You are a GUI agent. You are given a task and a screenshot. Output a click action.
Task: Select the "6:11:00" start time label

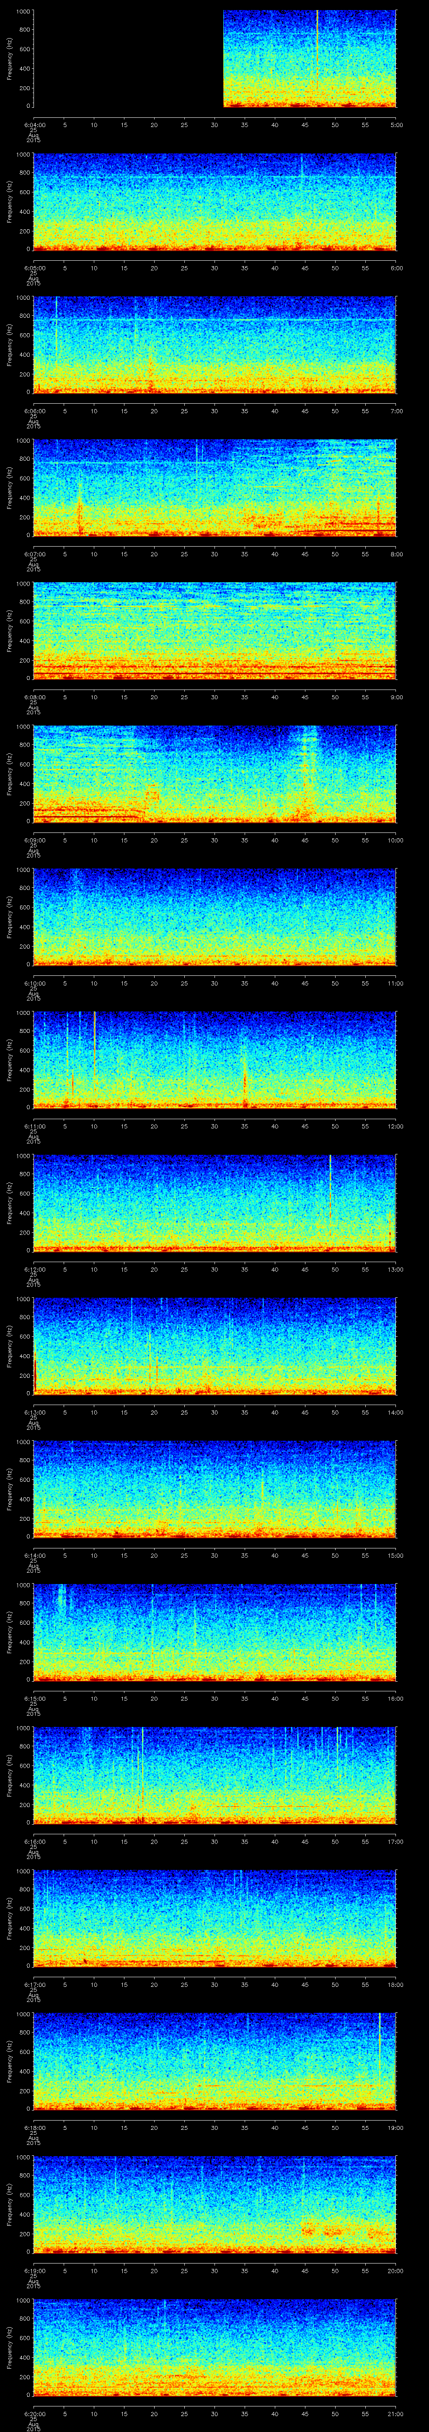click(x=34, y=1126)
